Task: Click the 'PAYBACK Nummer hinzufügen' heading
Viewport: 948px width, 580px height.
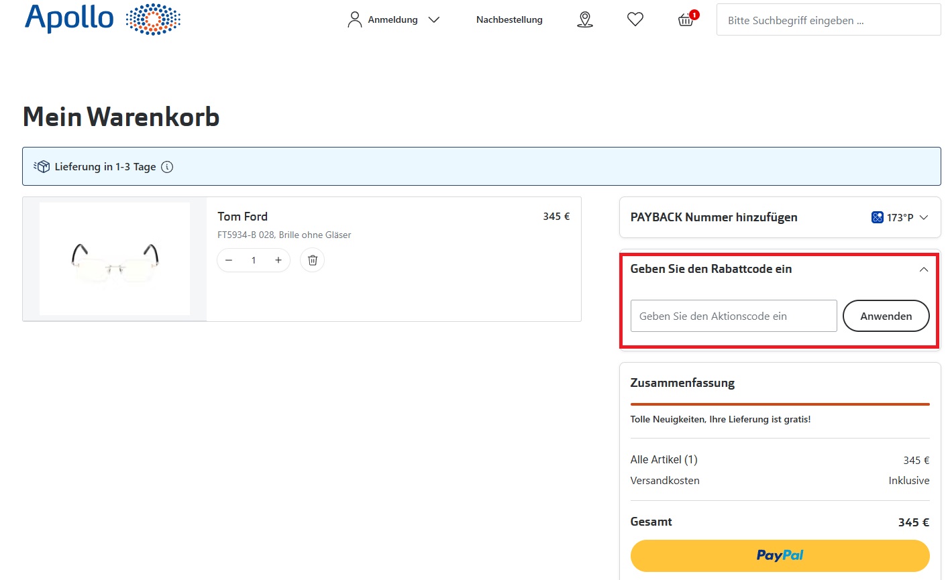Action: (714, 217)
